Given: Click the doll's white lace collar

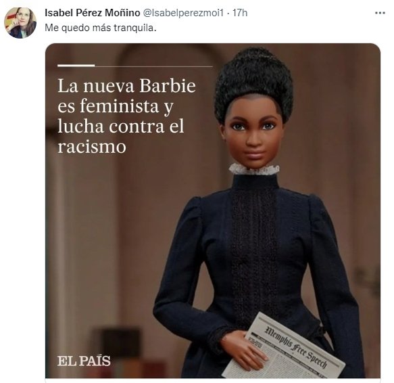Looking at the screenshot, I should tap(254, 169).
